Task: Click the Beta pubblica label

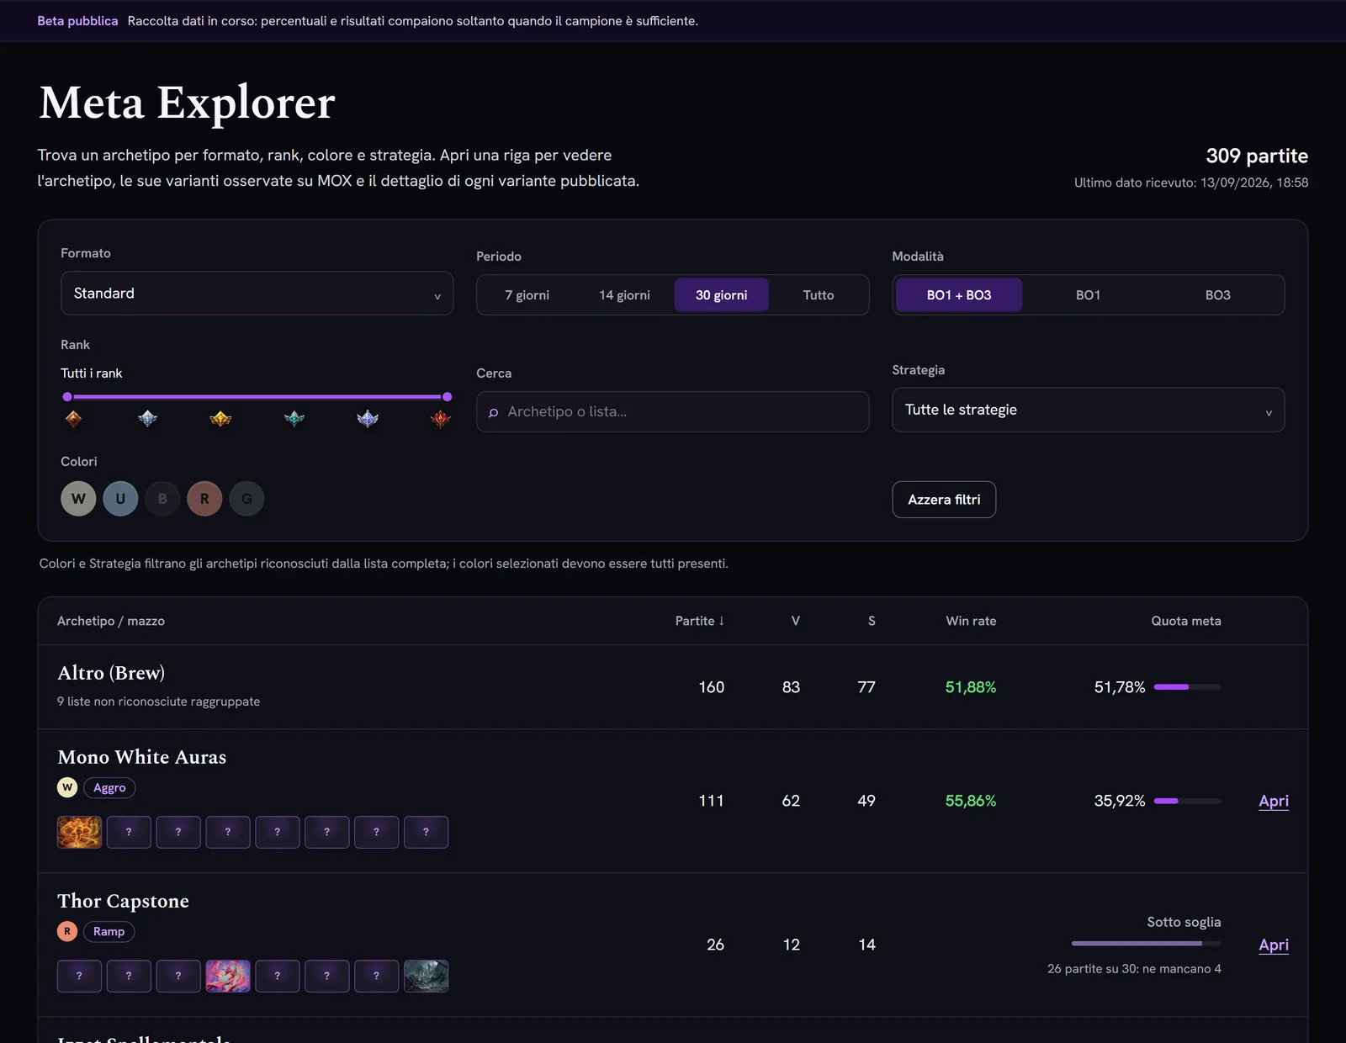Action: [x=77, y=21]
